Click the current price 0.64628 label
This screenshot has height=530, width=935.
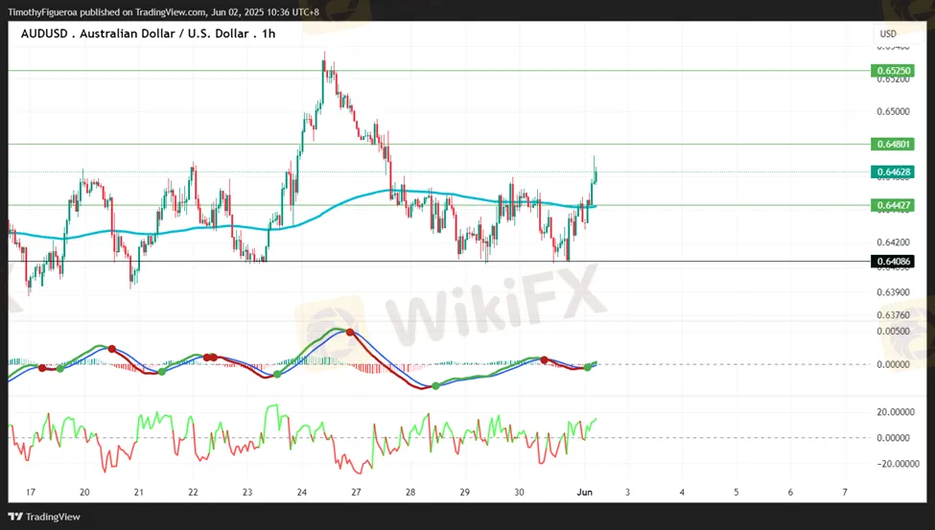click(x=892, y=173)
